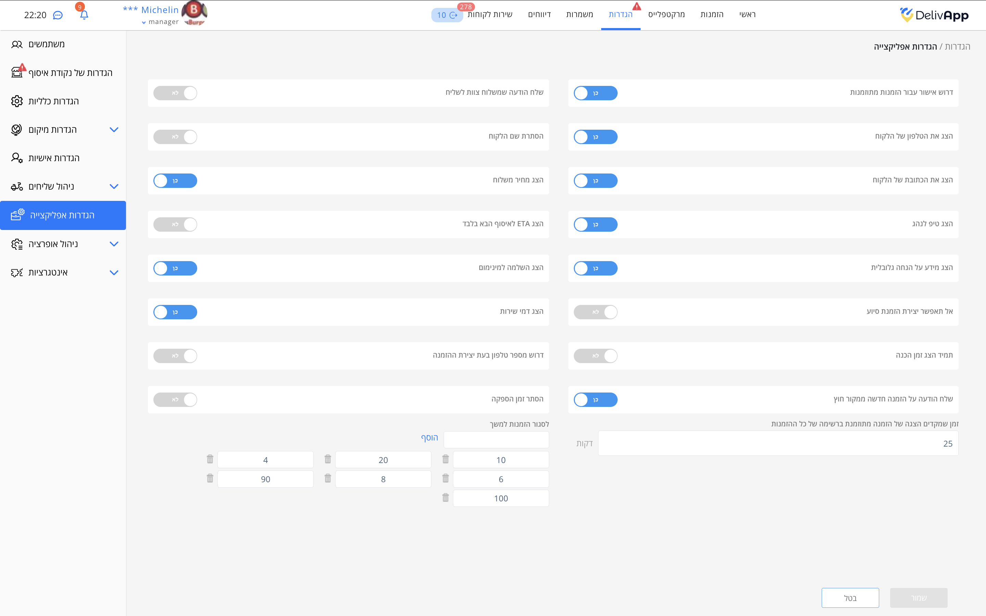Open the chat bubble icon
Image resolution: width=986 pixels, height=616 pixels.
pyautogui.click(x=58, y=15)
